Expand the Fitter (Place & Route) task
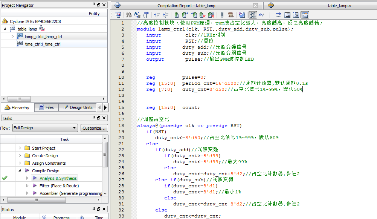 (27, 185)
